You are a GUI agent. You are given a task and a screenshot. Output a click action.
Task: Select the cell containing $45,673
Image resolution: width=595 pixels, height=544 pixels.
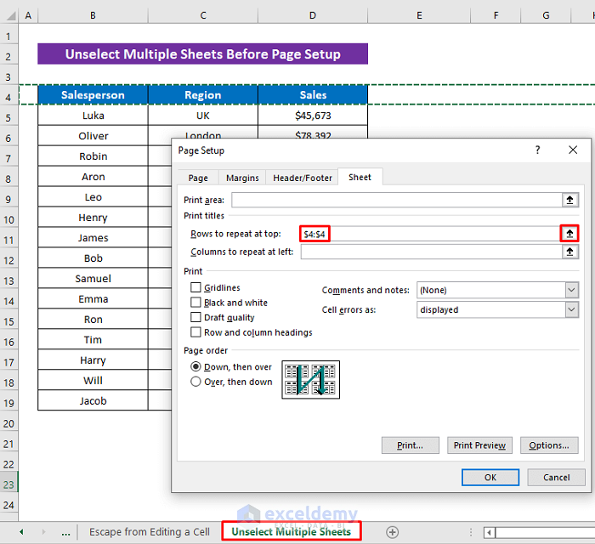(x=313, y=116)
